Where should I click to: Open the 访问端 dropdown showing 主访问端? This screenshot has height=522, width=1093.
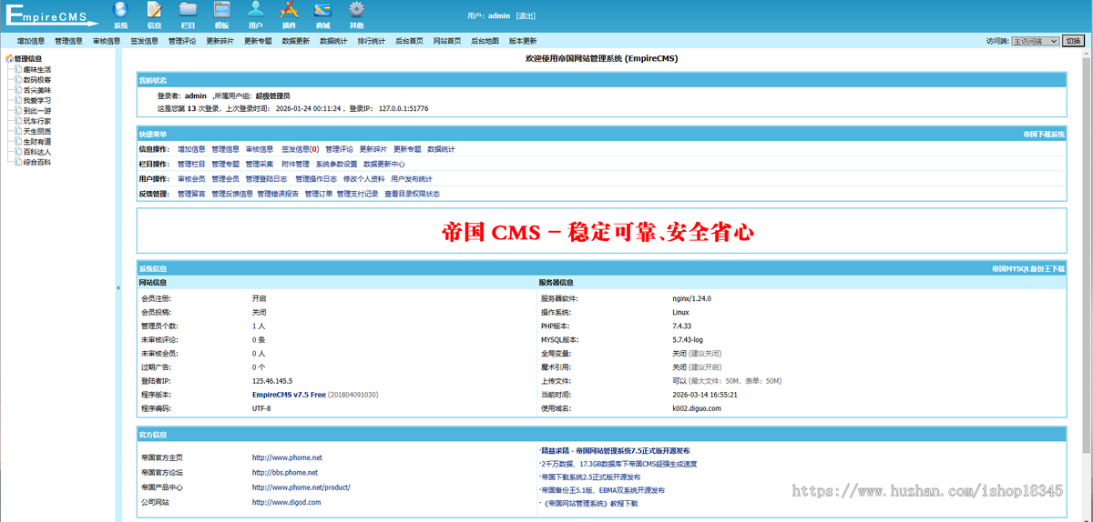1034,41
